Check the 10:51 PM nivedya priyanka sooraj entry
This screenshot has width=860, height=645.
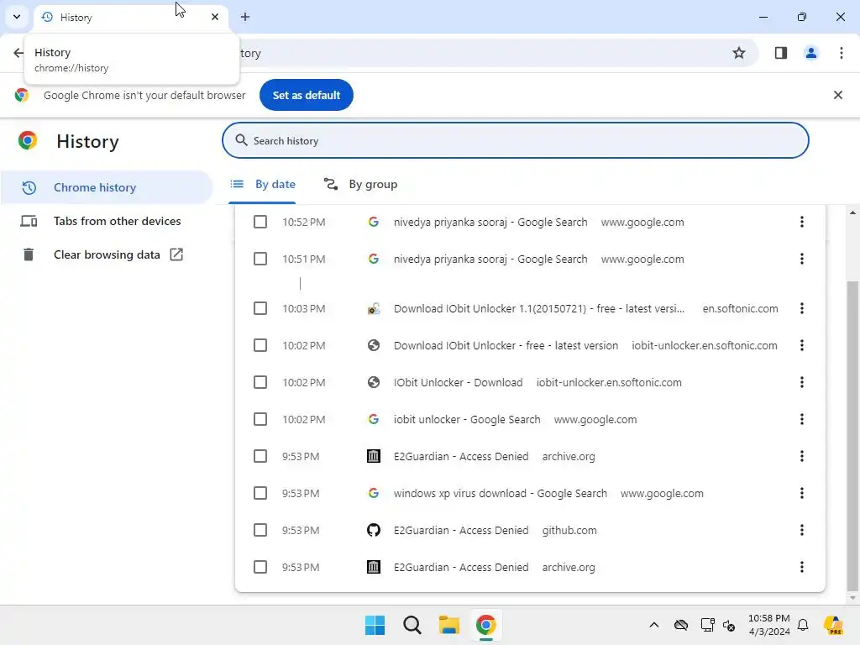[x=260, y=259]
